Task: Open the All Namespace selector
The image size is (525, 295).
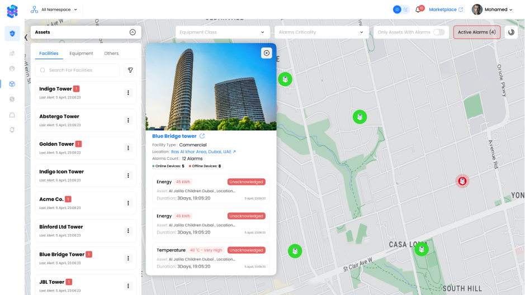Action: [x=55, y=9]
